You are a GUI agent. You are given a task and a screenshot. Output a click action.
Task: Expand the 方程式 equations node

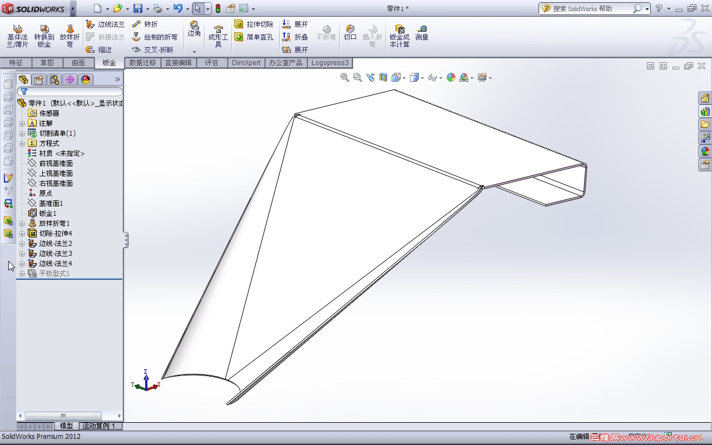22,144
